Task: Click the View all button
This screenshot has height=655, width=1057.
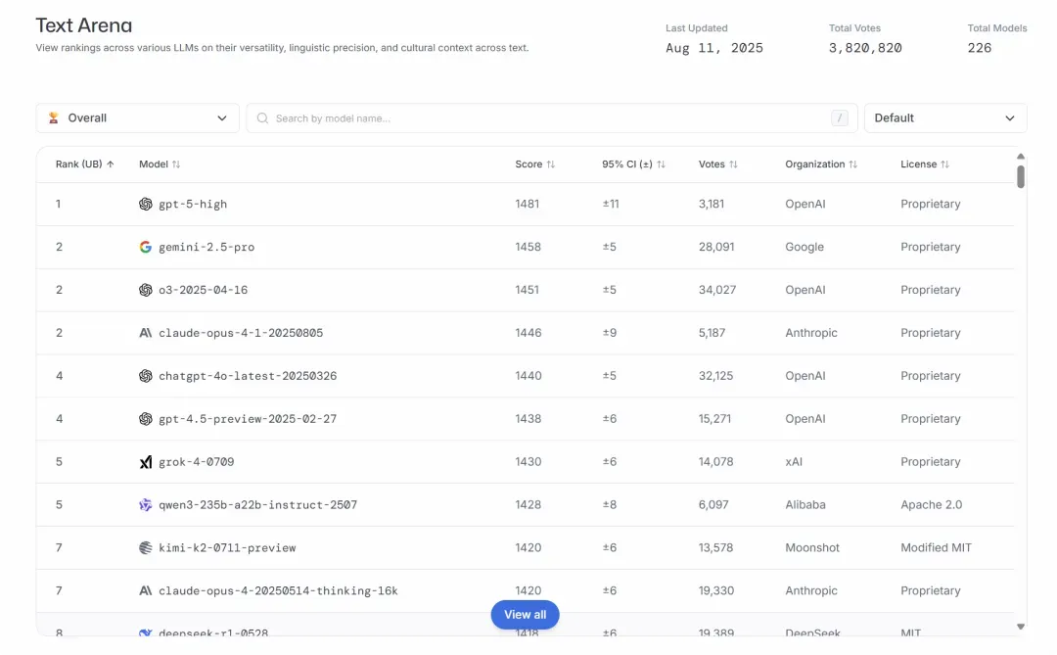Action: pos(526,615)
